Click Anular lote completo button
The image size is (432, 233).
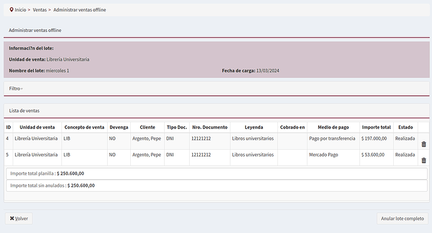coord(403,219)
